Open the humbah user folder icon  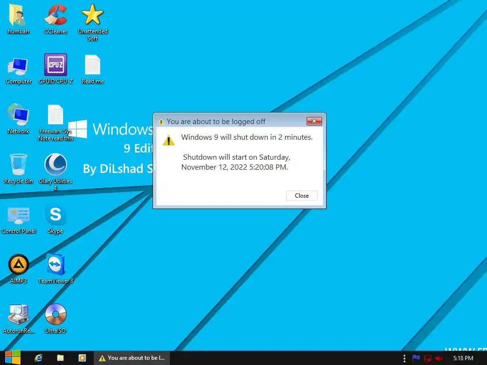pos(18,19)
